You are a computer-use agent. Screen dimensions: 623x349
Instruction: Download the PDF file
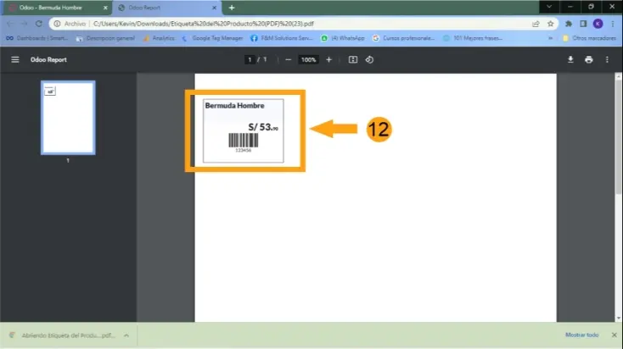pos(570,60)
